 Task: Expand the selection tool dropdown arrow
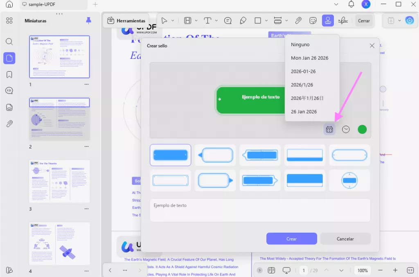tap(173, 20)
